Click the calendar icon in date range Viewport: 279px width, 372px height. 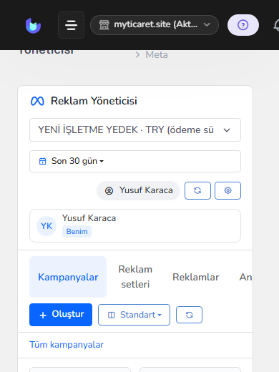point(42,161)
